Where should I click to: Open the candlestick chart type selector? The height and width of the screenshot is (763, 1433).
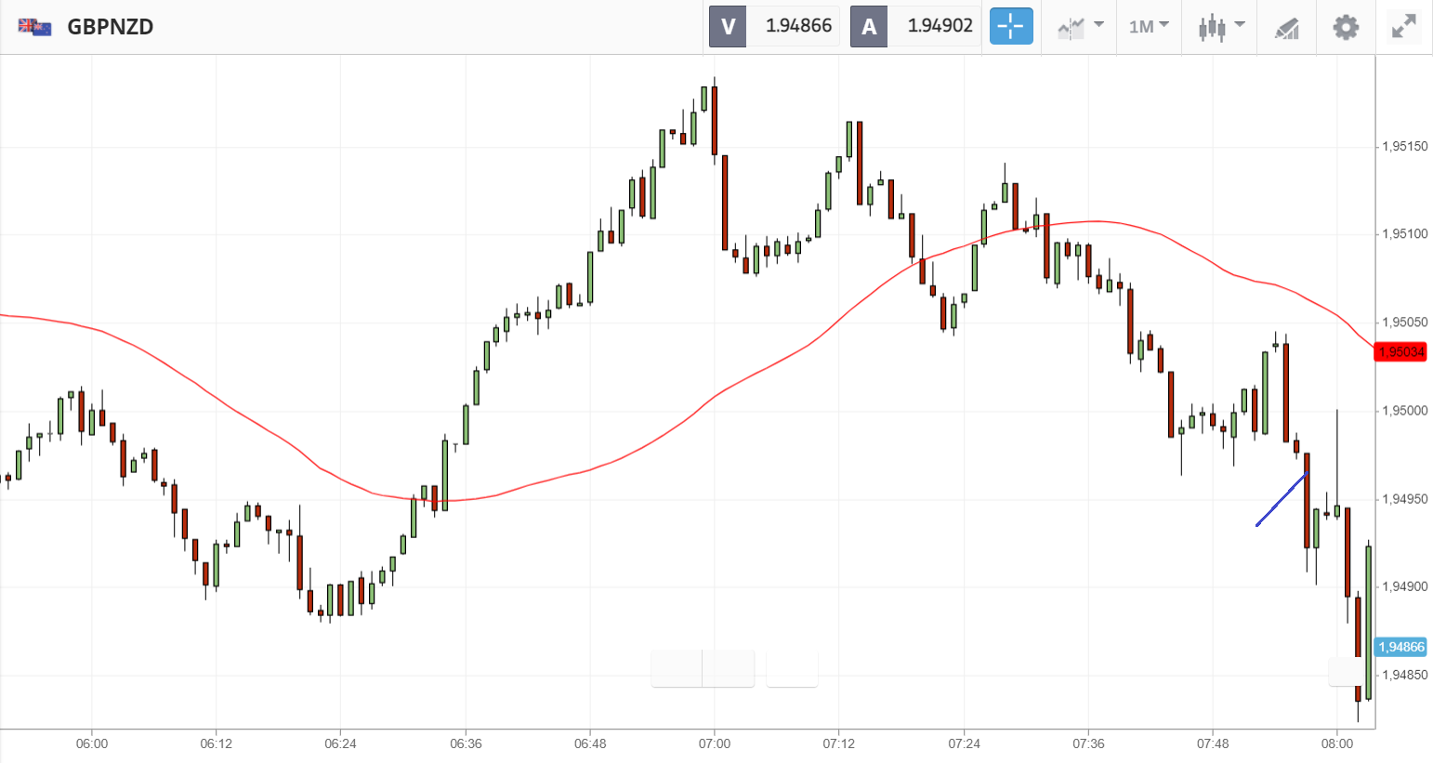tap(1211, 27)
